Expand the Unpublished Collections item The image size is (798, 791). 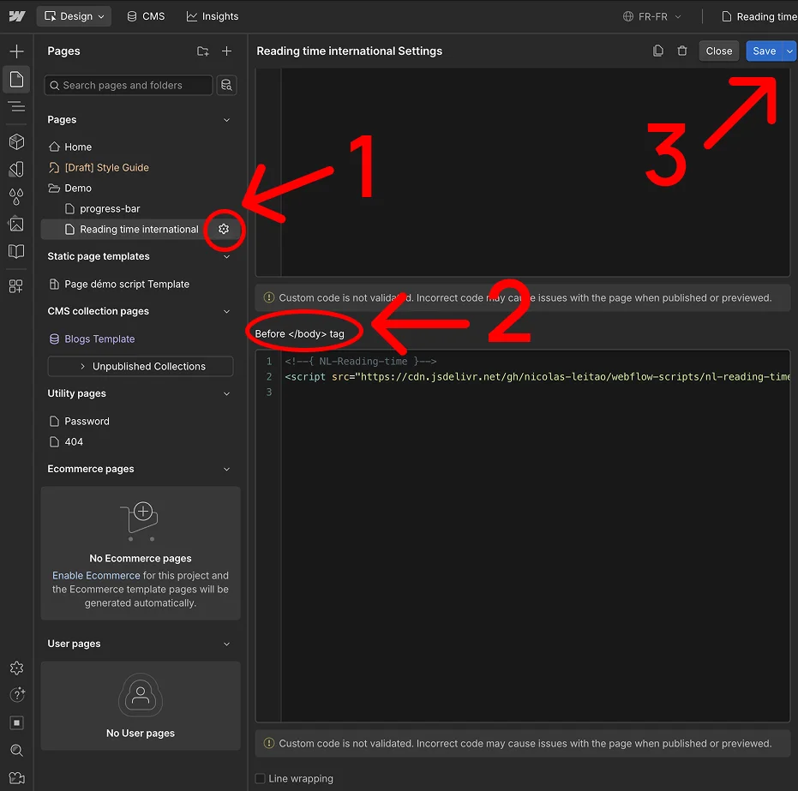(140, 366)
